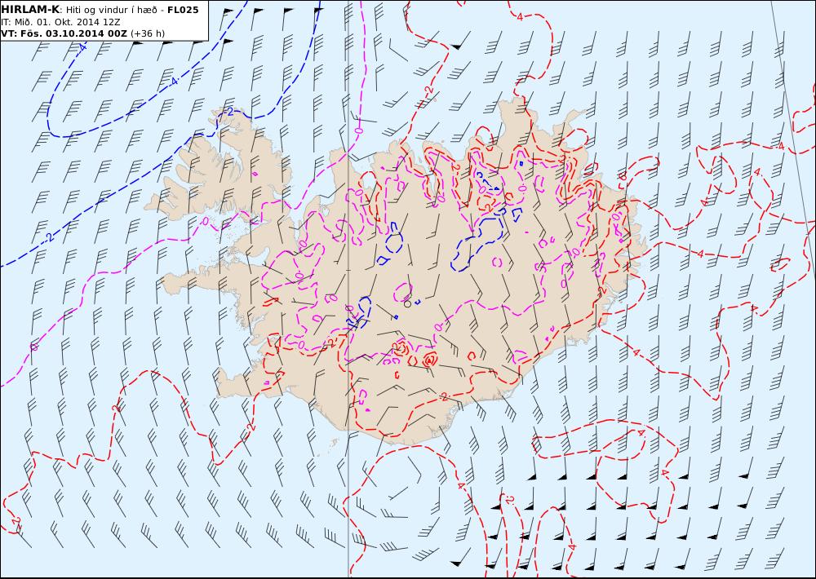Viewport: 816px width, 579px height.
Task: Click the "HIRLAM-K" model title text
Action: [x=30, y=9]
